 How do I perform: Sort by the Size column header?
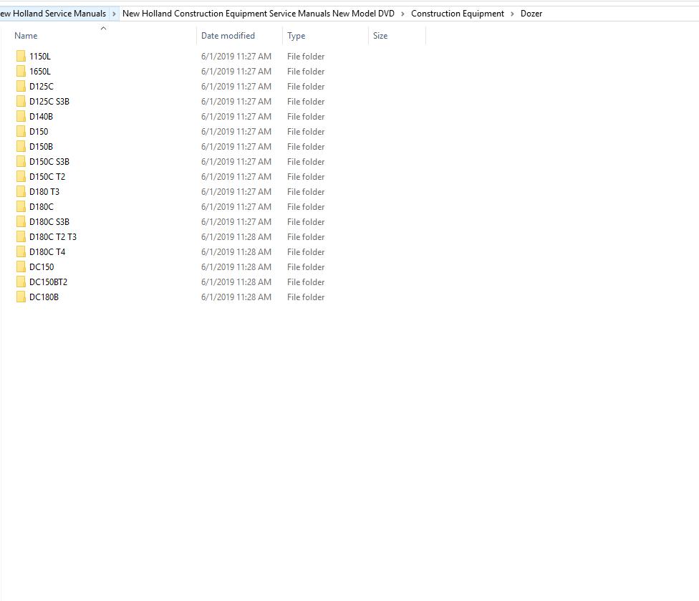[x=380, y=36]
